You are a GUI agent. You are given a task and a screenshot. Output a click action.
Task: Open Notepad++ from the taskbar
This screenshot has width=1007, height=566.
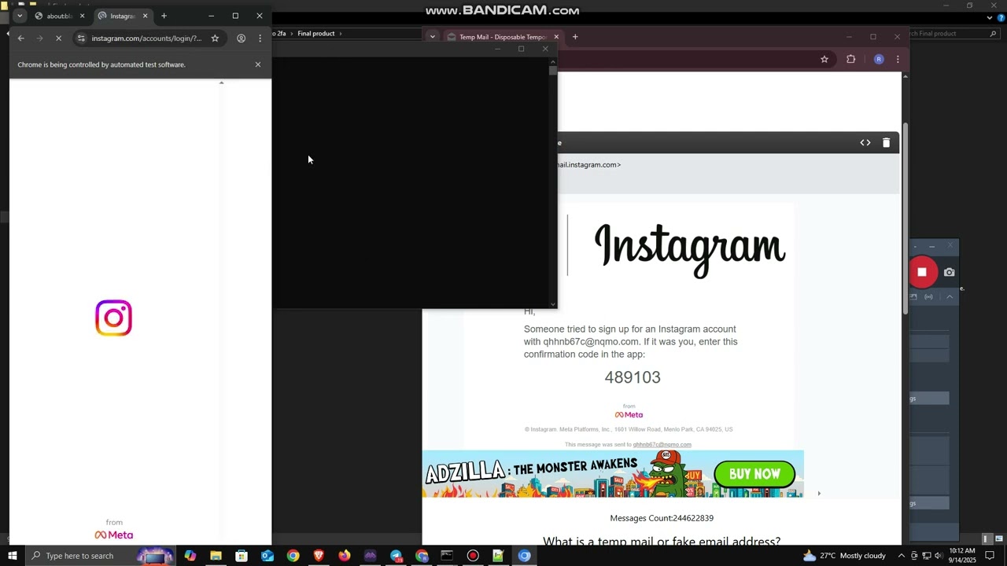click(x=498, y=556)
